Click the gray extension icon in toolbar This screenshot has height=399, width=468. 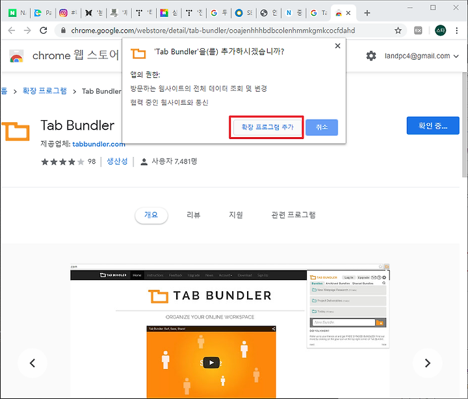coord(418,31)
